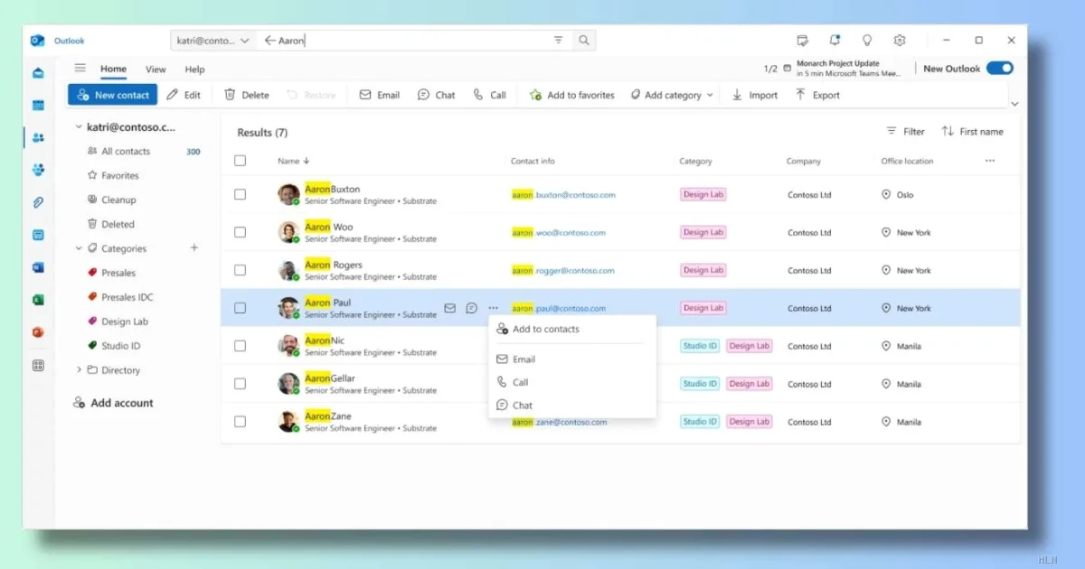This screenshot has height=569, width=1085.
Task: Open the Settings gear icon
Action: (x=900, y=41)
